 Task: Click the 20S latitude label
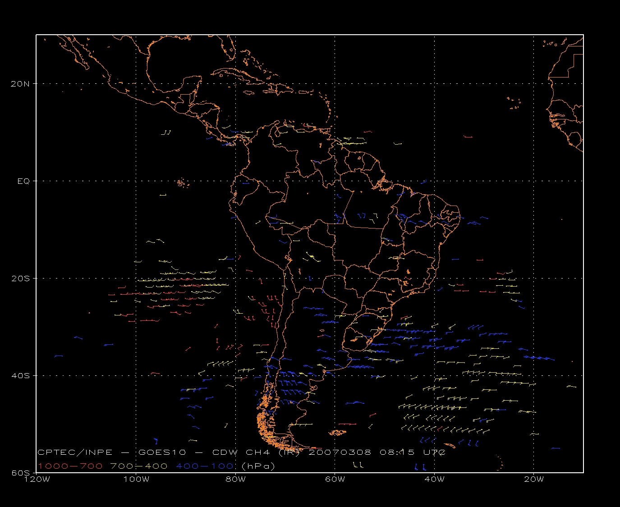click(x=21, y=279)
